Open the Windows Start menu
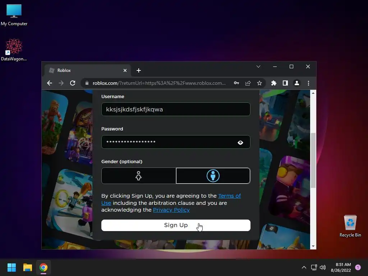 coord(11,267)
